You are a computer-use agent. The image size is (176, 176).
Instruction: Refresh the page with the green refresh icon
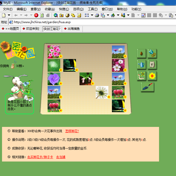point(42,15)
